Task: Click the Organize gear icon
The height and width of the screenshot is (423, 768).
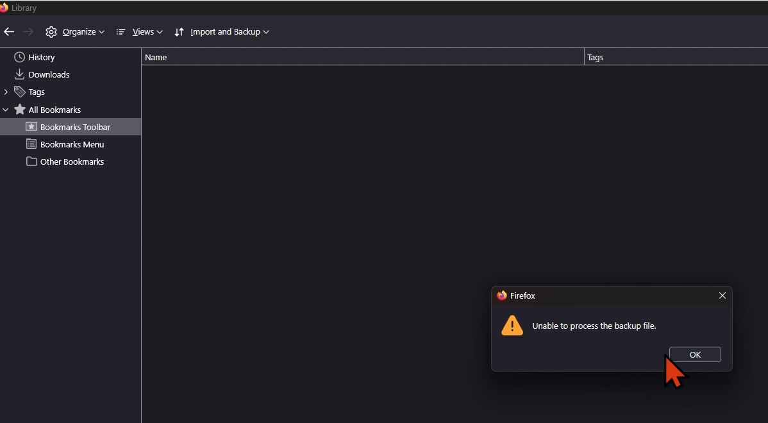Action: tap(51, 32)
